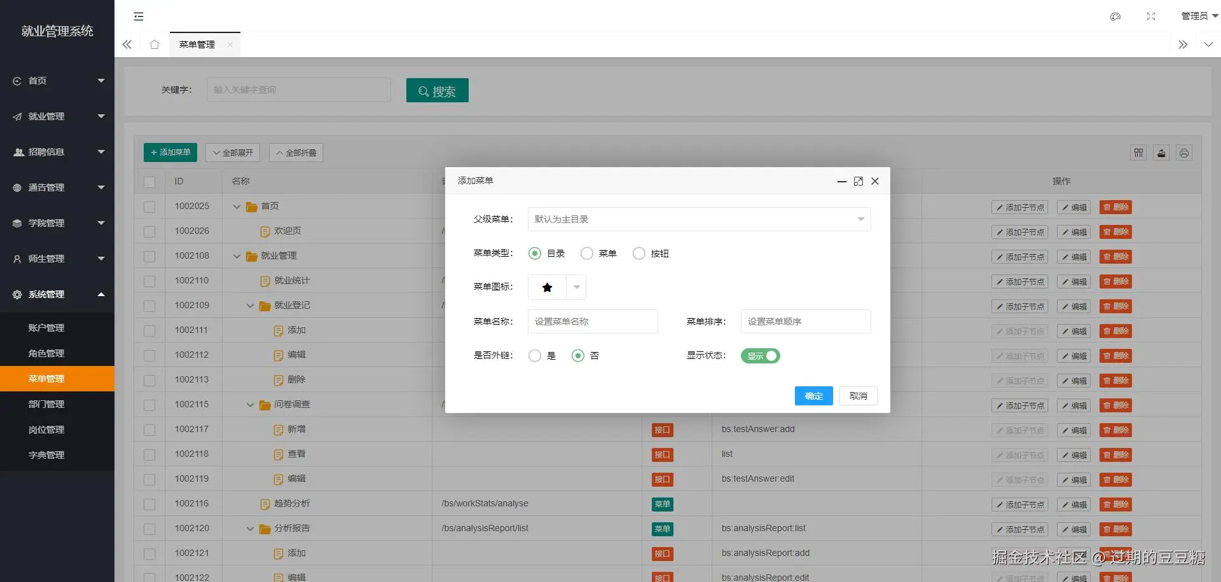Click the folder icon of the 首页 table row
Viewport: 1221px width, 582px height.
(x=251, y=206)
